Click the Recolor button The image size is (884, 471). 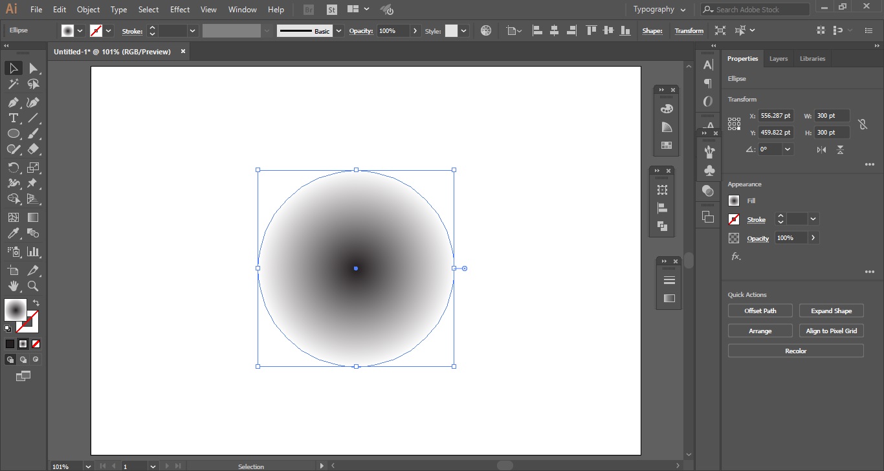tap(795, 350)
